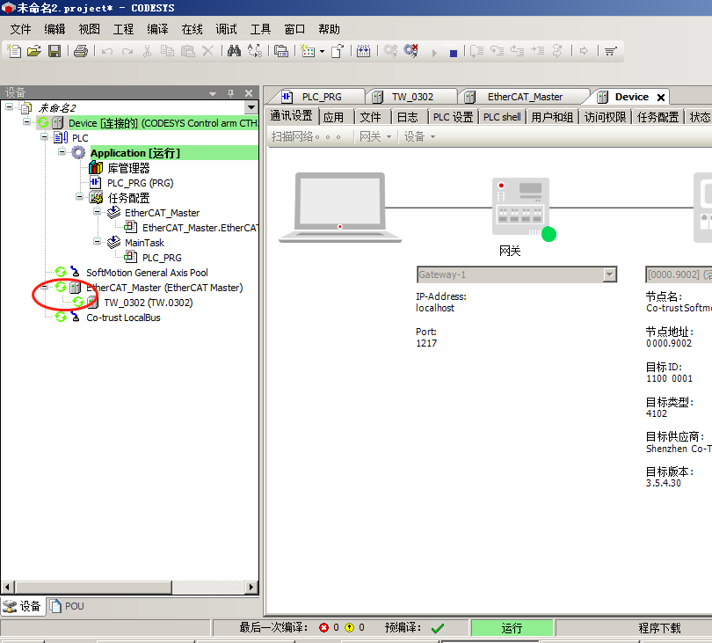Select Co-trust LocalBus tree item
The height and width of the screenshot is (643, 712).
pos(124,318)
